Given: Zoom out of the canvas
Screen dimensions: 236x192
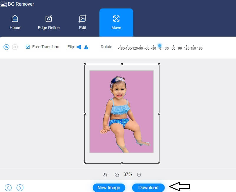Looking at the screenshot, I should click(x=139, y=175).
